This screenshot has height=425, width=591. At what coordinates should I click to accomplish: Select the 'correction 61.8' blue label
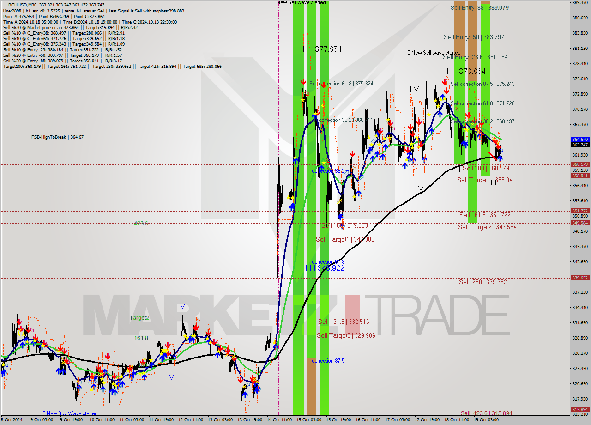coord(328,262)
